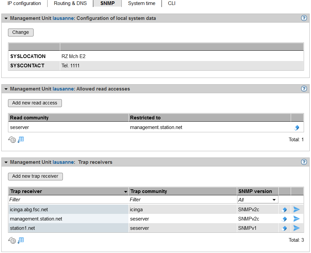Image resolution: width=311 pixels, height=253 pixels.
Task: Sort by Trap receiver column header arrow
Action: [x=125, y=192]
